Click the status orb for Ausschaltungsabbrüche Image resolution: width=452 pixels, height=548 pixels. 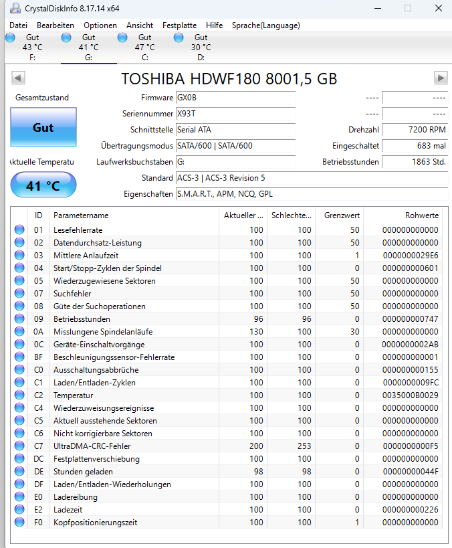pyautogui.click(x=19, y=369)
